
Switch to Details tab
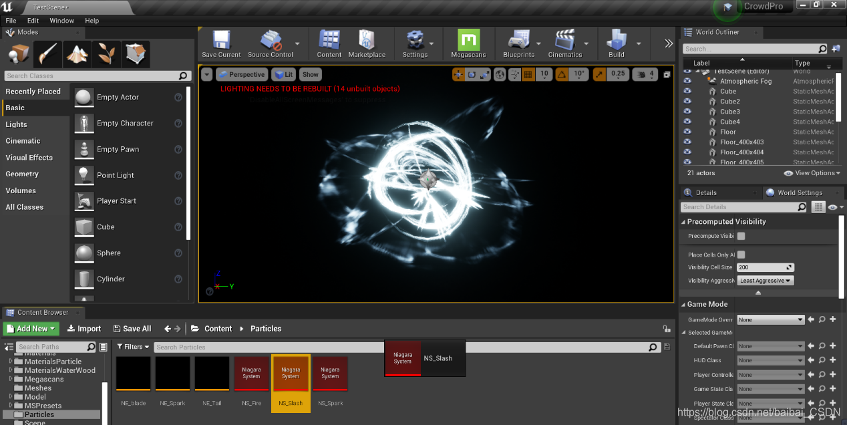pos(705,192)
